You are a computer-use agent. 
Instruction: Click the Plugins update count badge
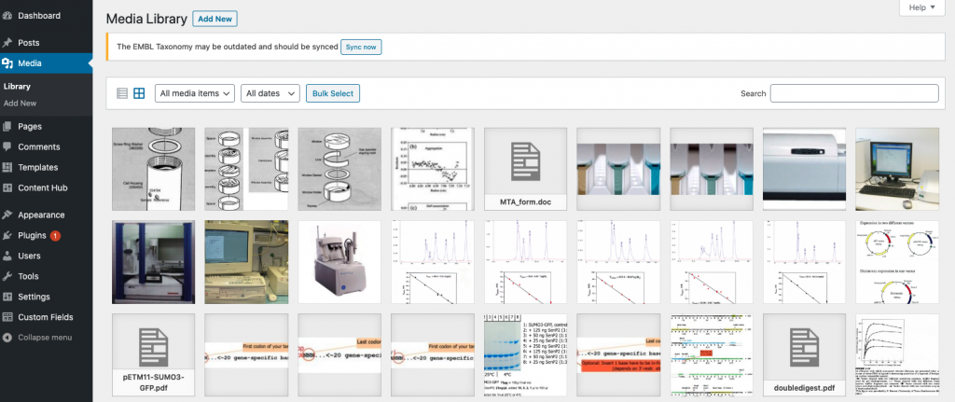[x=55, y=236]
